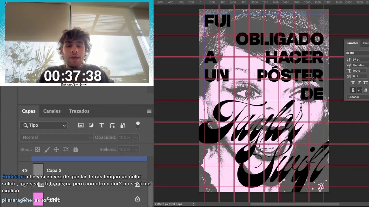
Task: Click the Fondo layer lock icon
Action: point(138,199)
